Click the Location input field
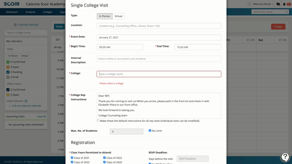Screen dimensions: 292x164 point(159,26)
